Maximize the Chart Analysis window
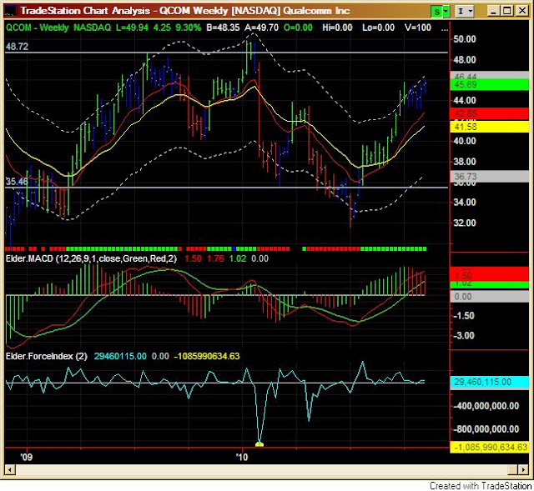The width and height of the screenshot is (534, 491). (x=507, y=11)
